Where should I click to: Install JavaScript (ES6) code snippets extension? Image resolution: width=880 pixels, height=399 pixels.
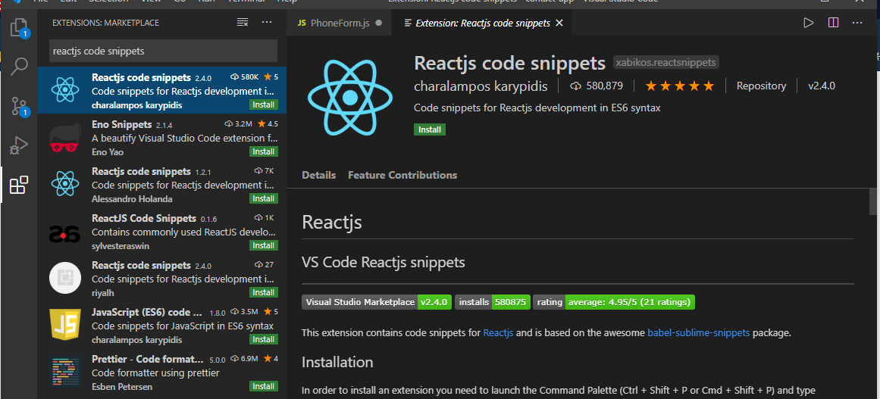(263, 340)
